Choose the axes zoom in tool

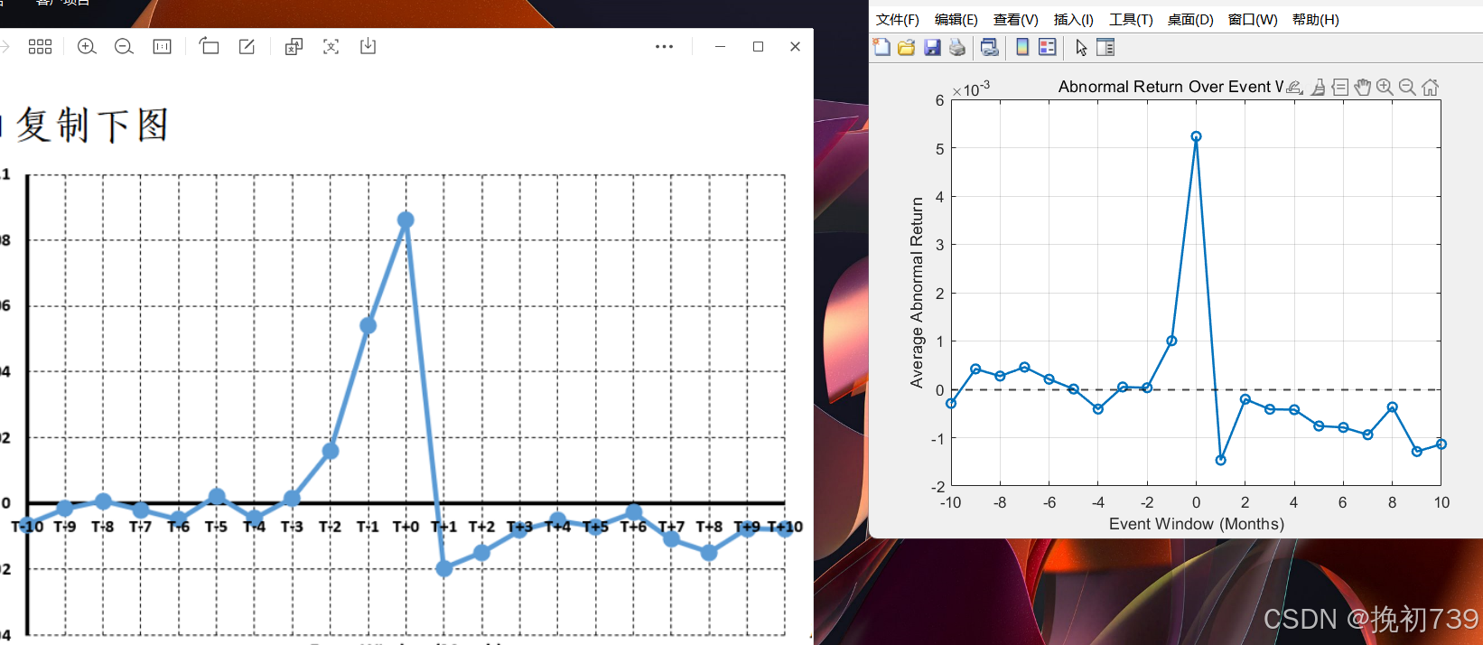pos(1385,87)
